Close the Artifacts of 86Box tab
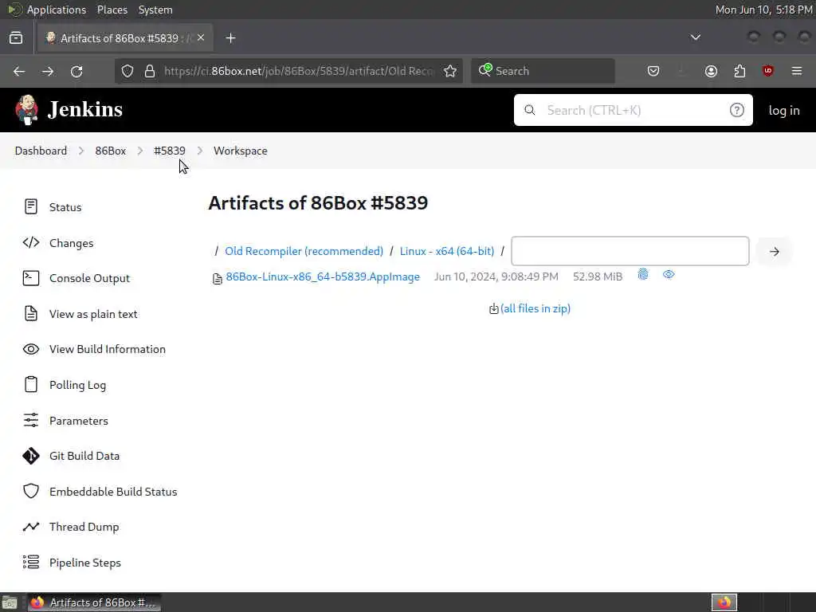816x612 pixels. pos(201,37)
